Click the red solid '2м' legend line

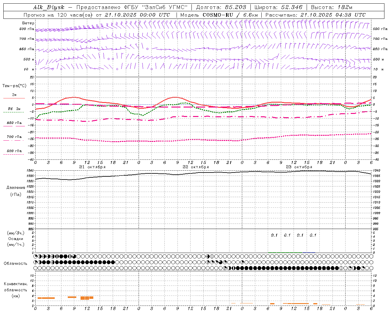[14, 98]
